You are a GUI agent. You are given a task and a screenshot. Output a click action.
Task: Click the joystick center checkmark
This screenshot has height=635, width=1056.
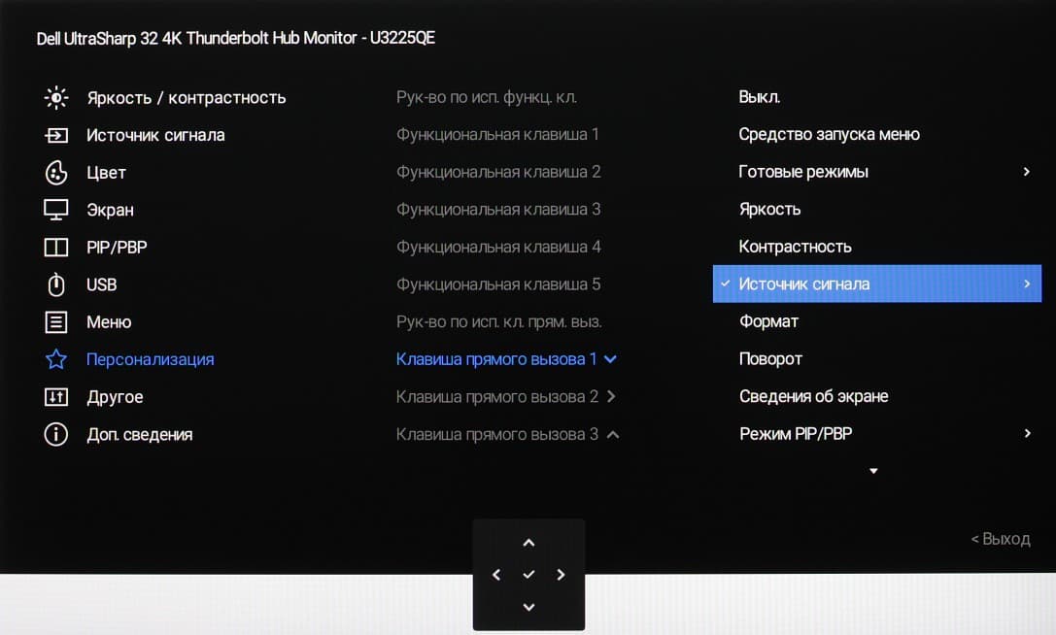[528, 575]
